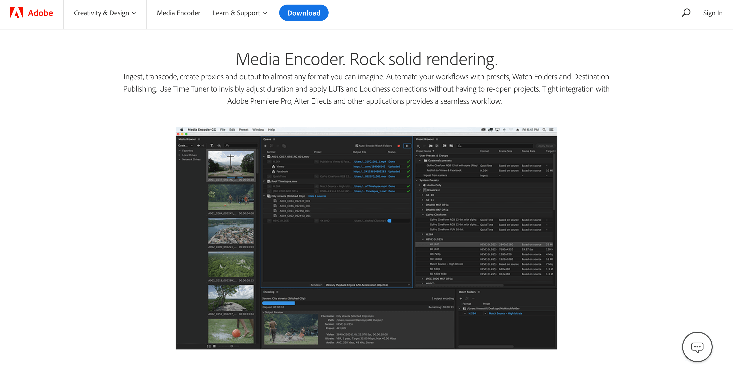Collapse the Favorites tree item

(179, 151)
